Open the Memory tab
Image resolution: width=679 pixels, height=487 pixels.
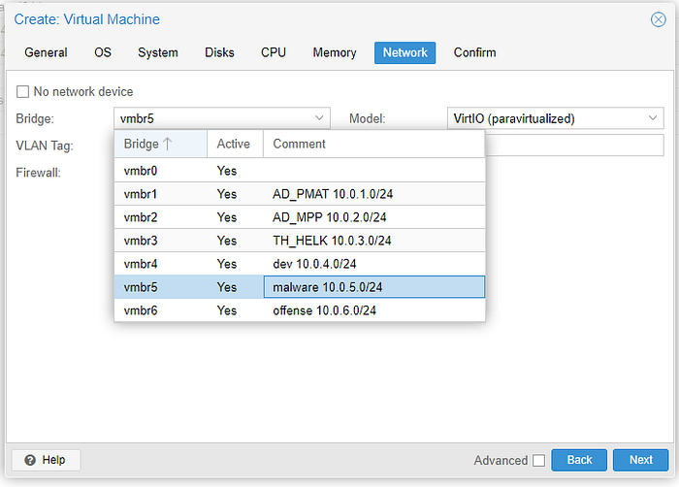(335, 52)
